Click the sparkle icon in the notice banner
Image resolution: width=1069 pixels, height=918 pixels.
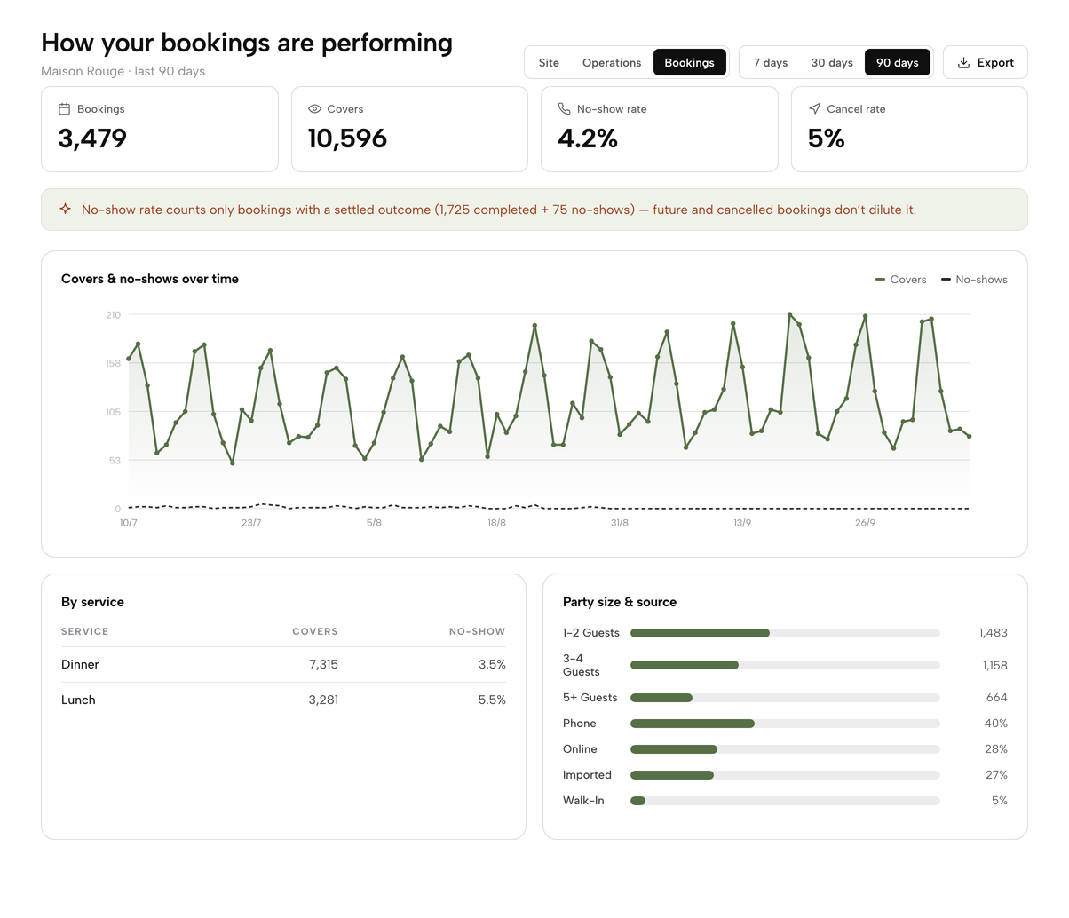(65, 210)
